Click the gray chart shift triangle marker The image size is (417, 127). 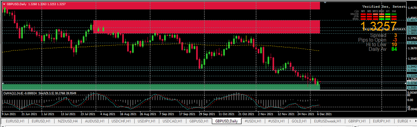(x=325, y=3)
